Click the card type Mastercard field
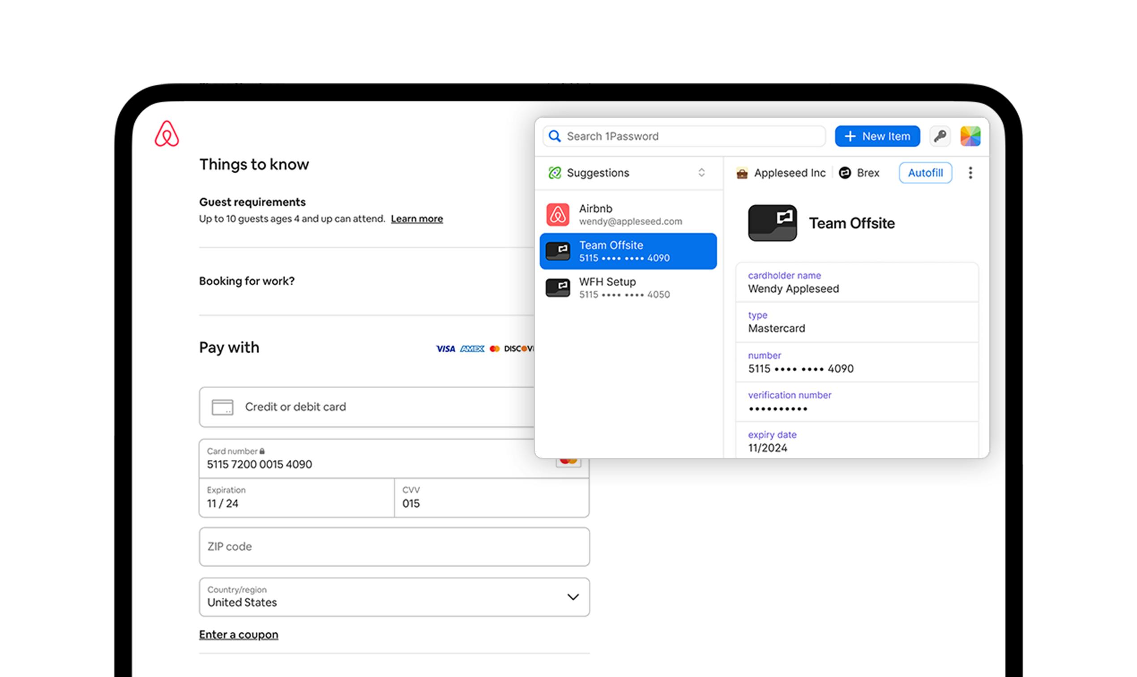Image resolution: width=1137 pixels, height=677 pixels. (x=857, y=322)
